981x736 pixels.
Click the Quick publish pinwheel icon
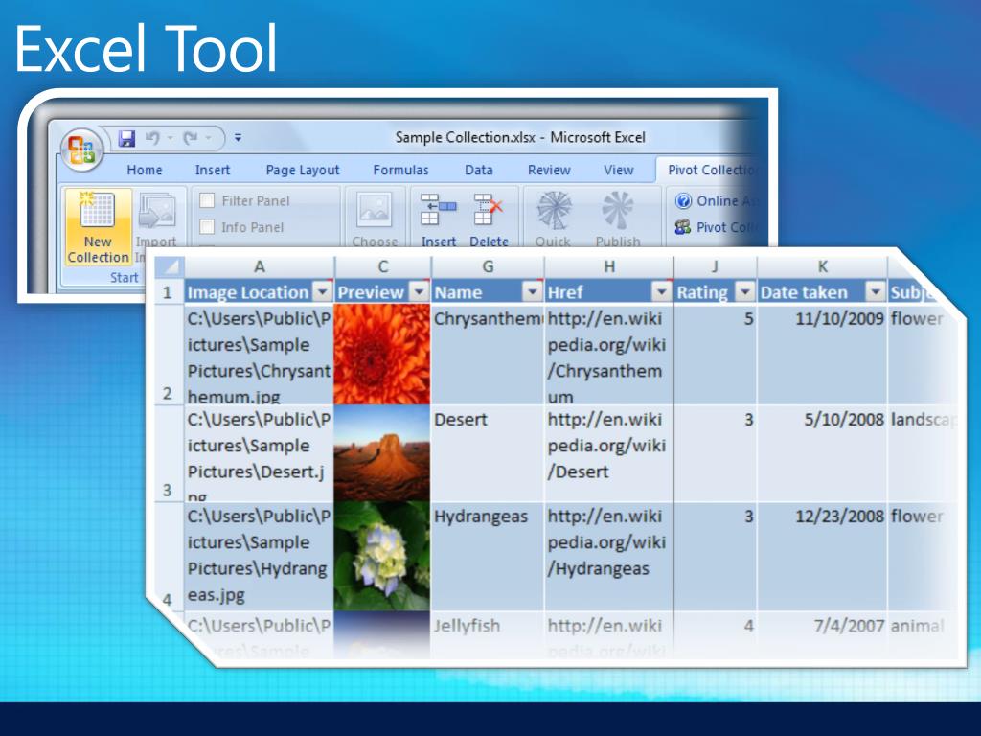pos(554,210)
